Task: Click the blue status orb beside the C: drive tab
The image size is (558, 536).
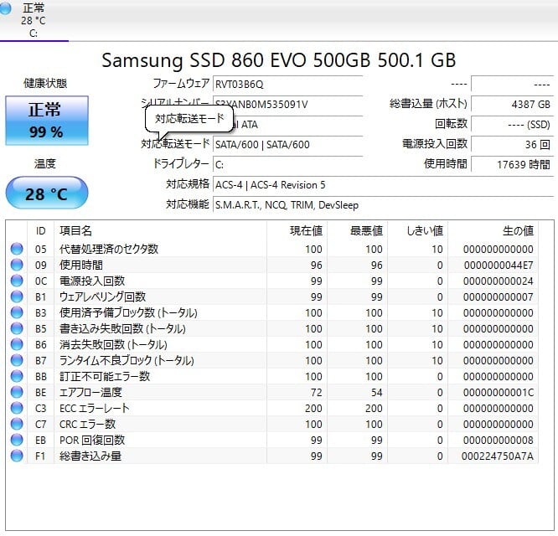Action: (x=5, y=8)
